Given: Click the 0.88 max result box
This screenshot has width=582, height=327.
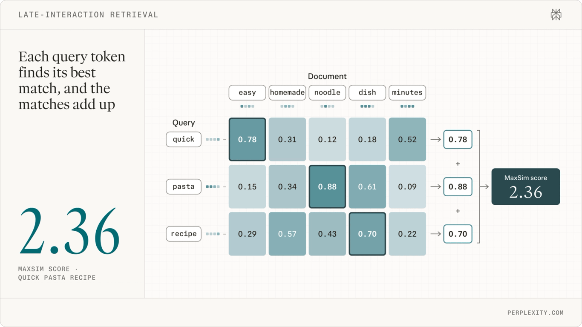Looking at the screenshot, I should pos(458,186).
